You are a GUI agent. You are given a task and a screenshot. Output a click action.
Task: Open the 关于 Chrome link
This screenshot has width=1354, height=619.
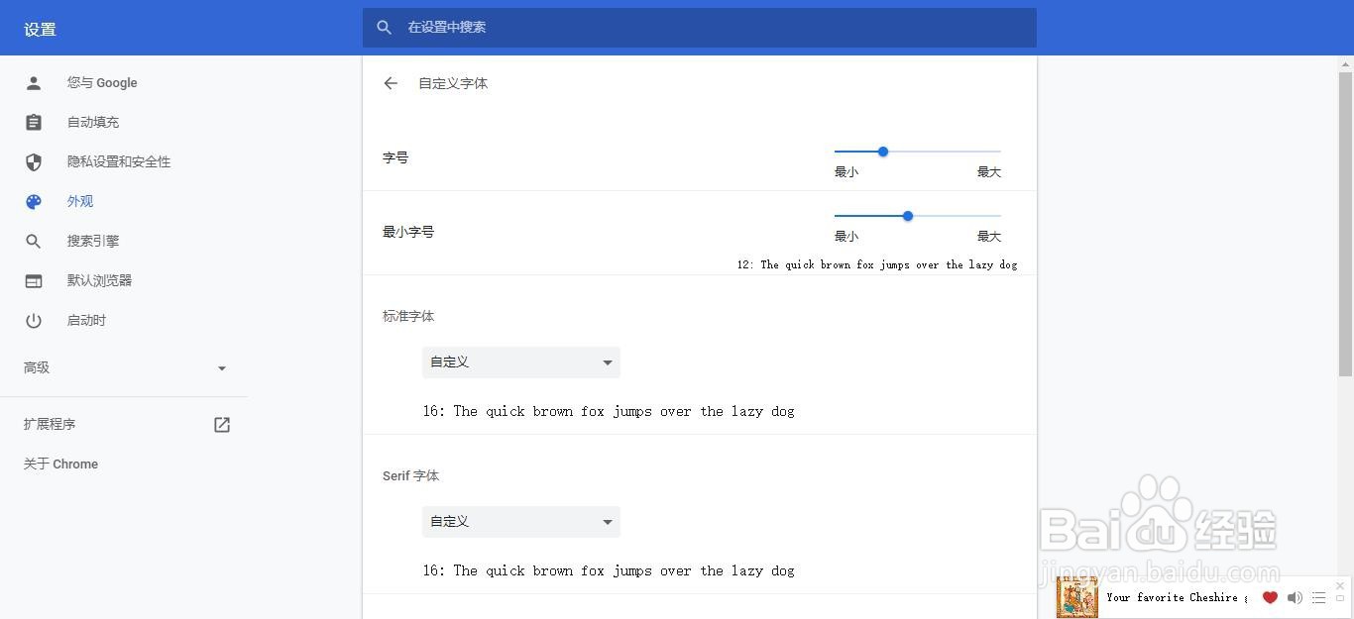coord(60,464)
